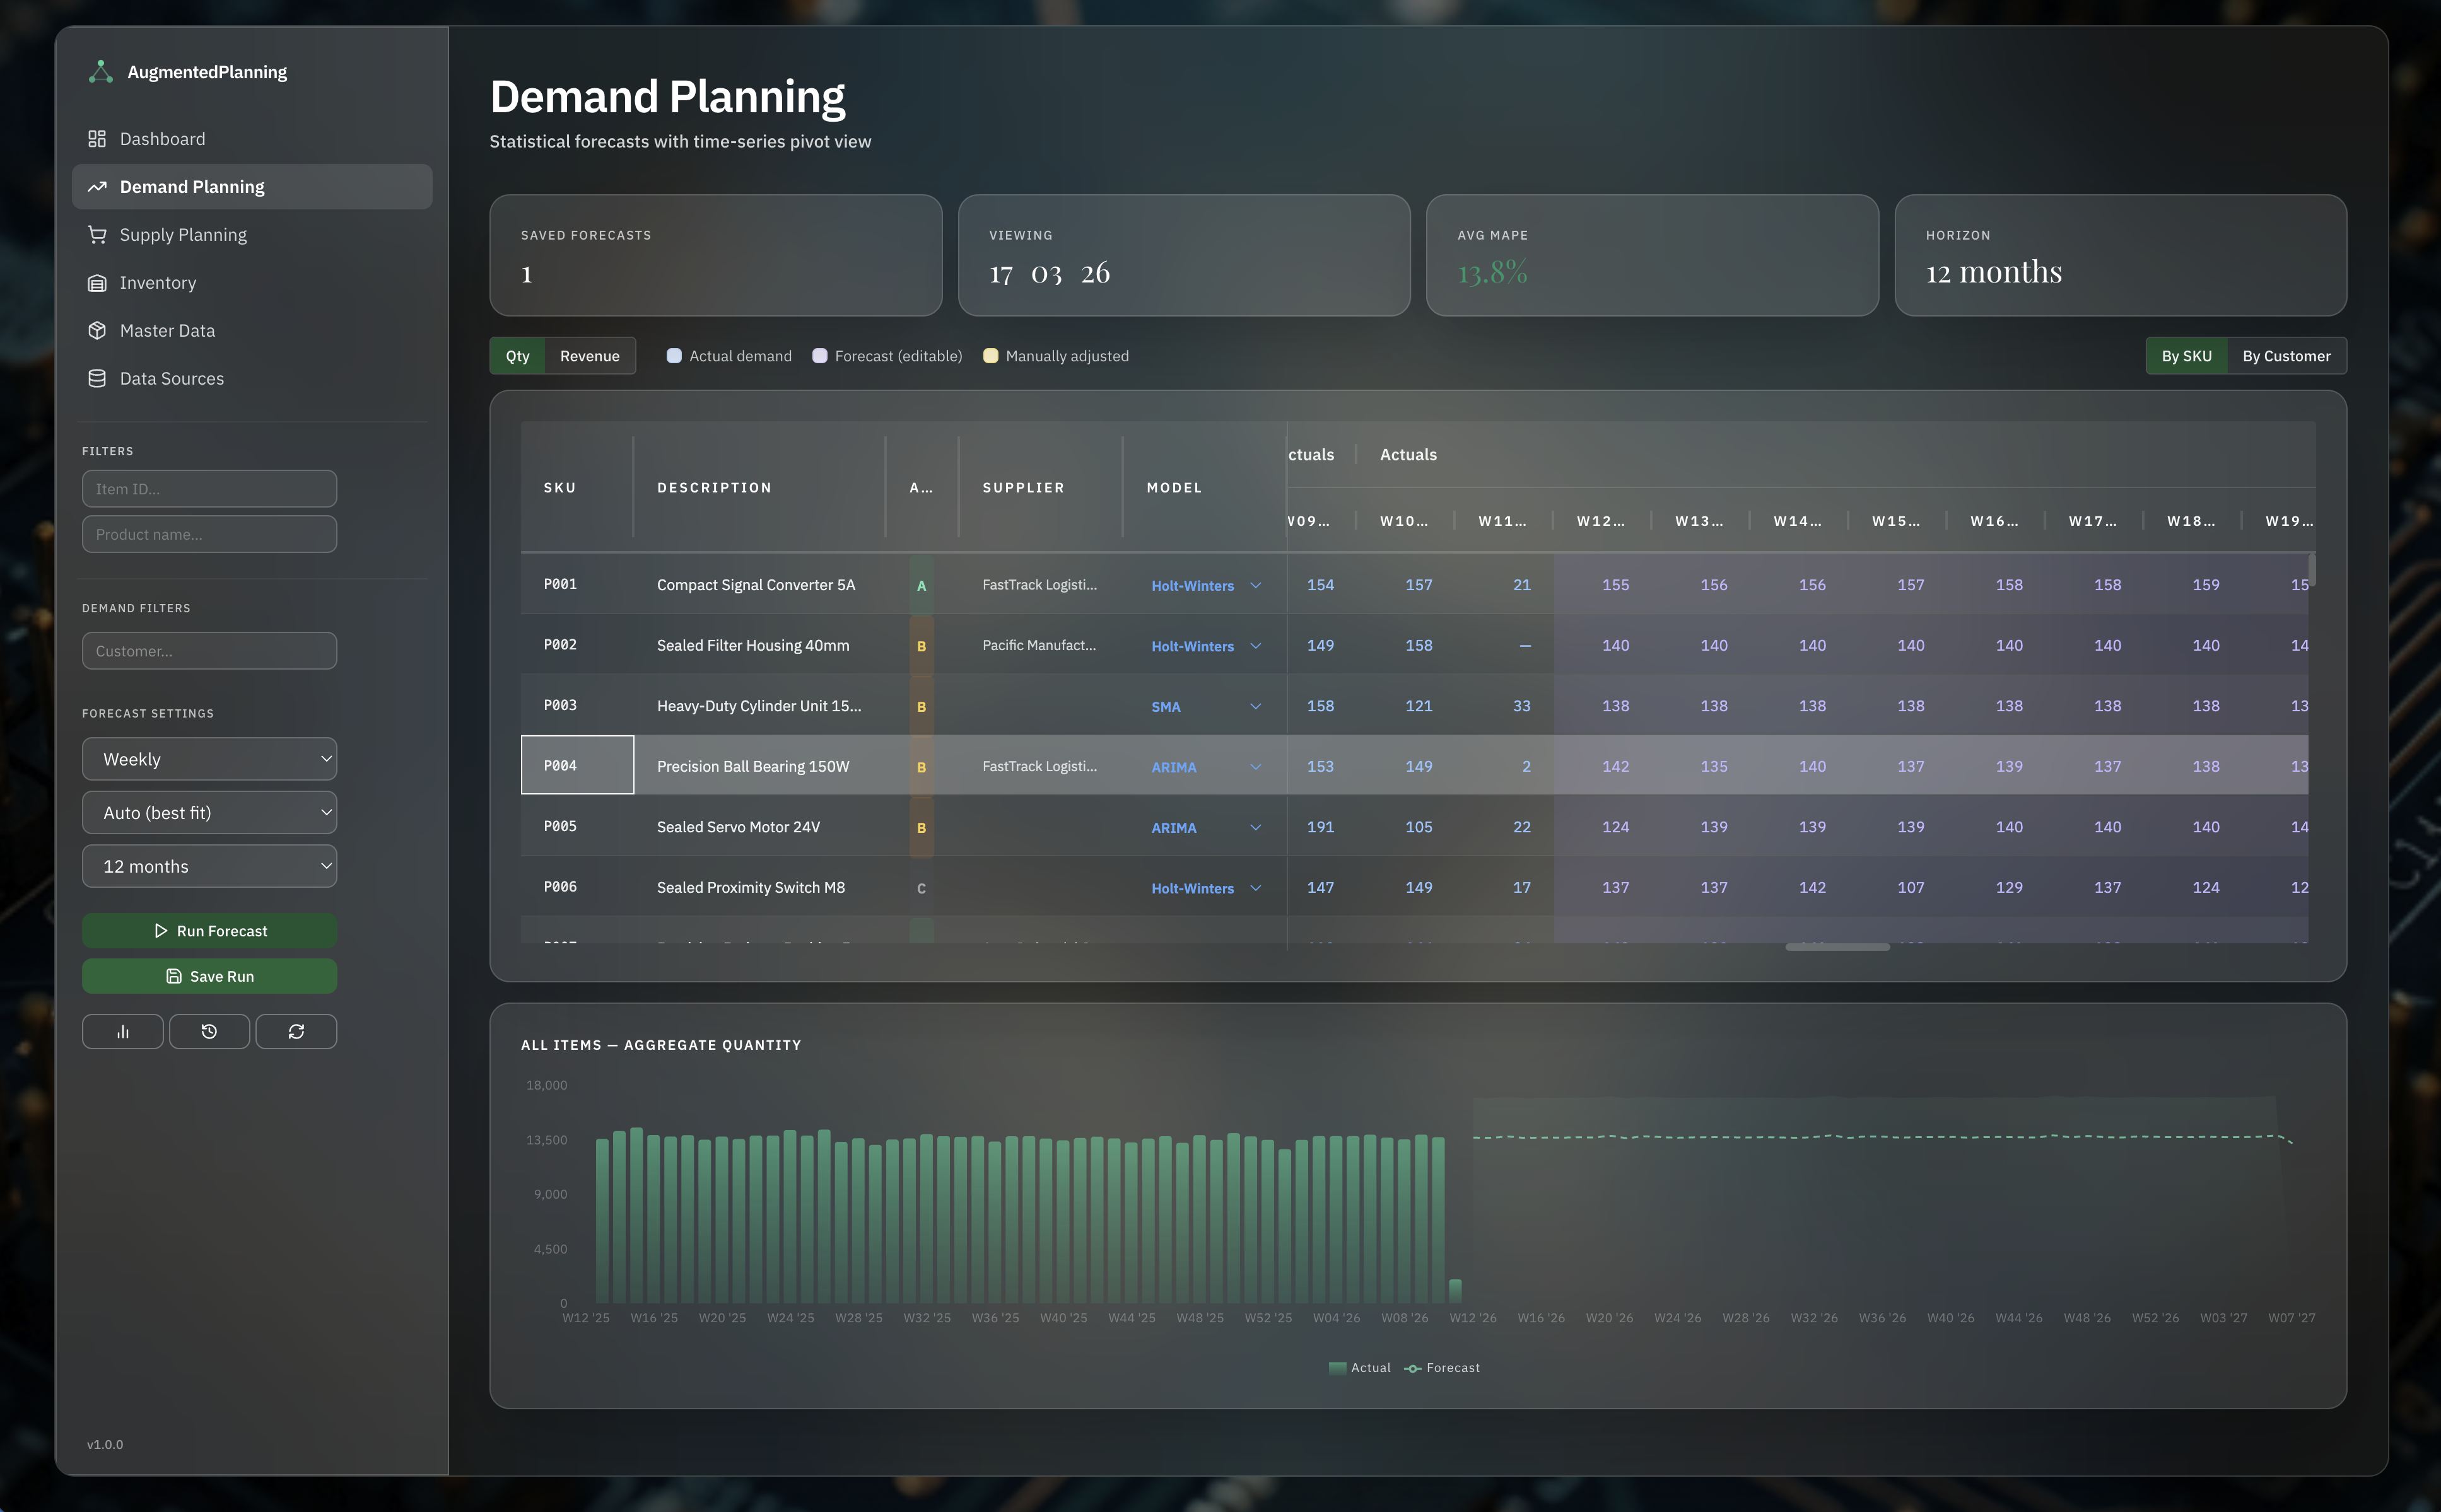Toggle the Forecast (editable) legend filter
This screenshot has width=2441, height=1512.
click(821, 355)
